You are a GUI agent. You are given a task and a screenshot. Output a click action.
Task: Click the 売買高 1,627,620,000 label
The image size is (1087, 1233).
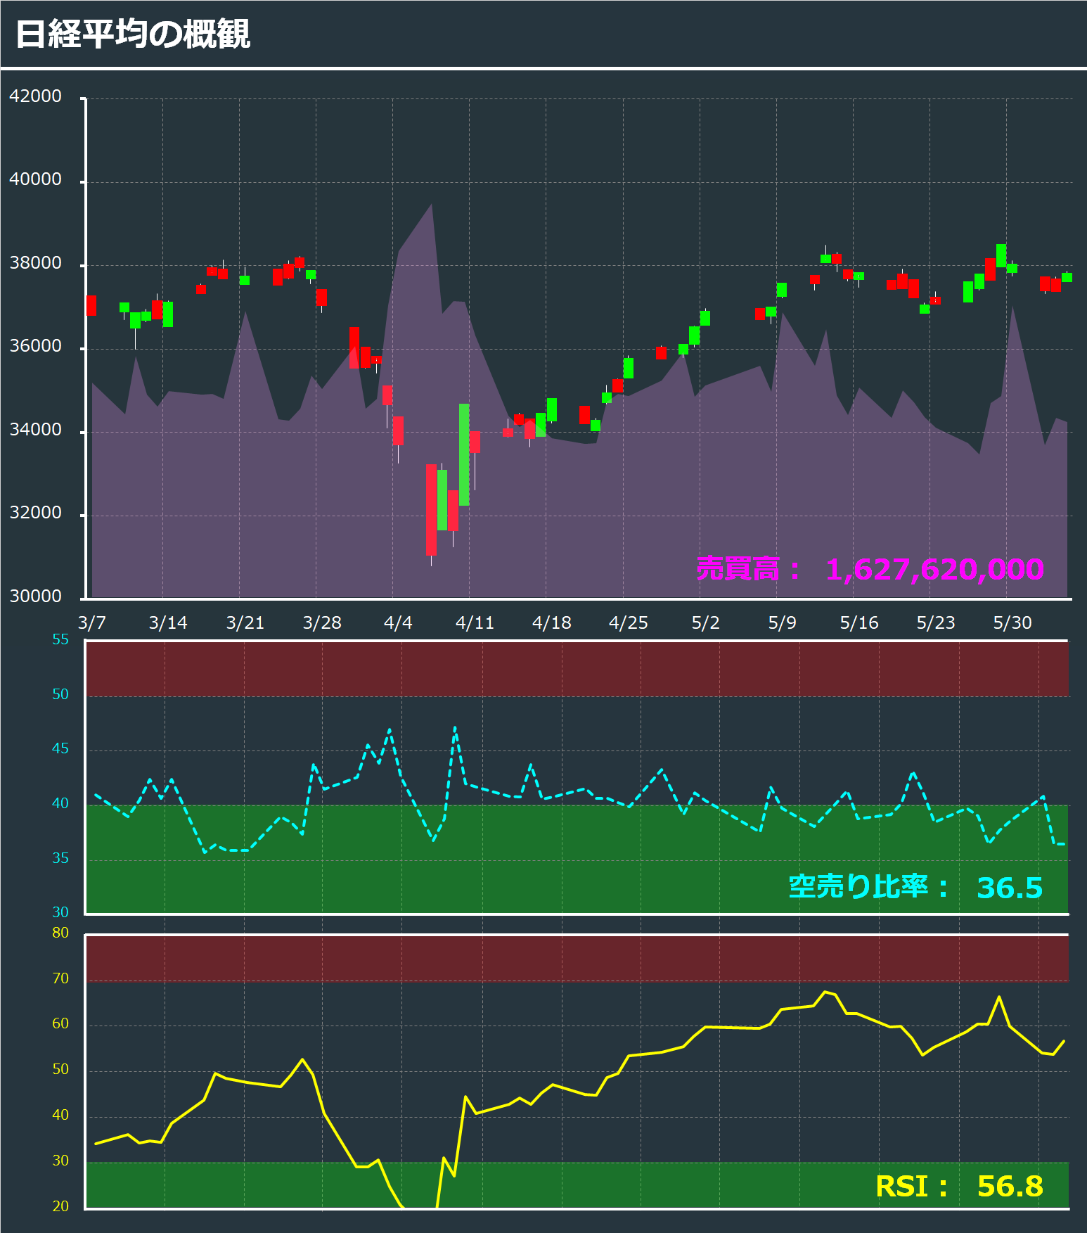pyautogui.click(x=870, y=569)
